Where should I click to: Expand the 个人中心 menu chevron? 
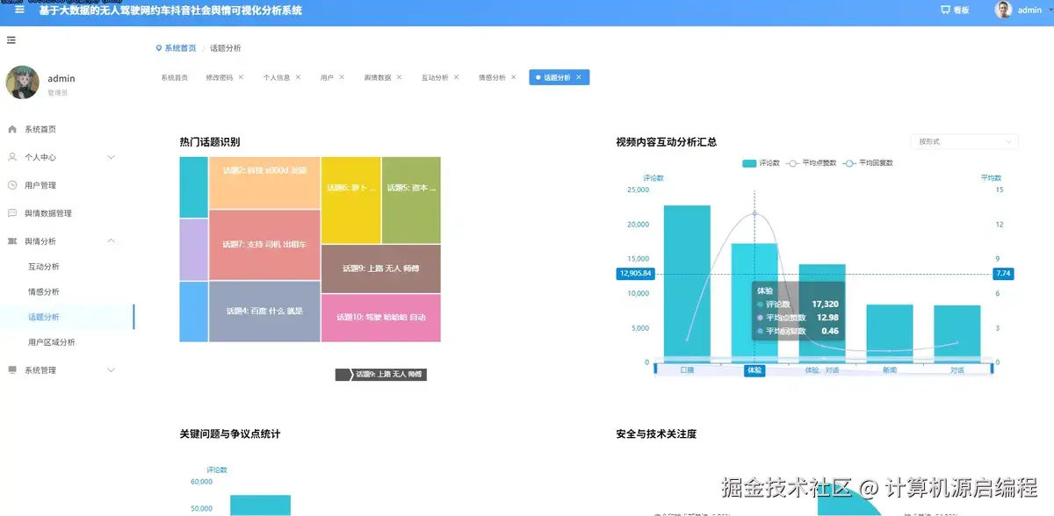tap(111, 156)
